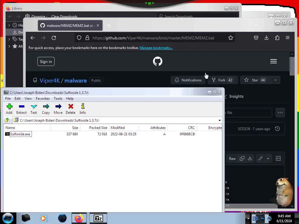Open the View menu in 7-Zip
Image resolution: width=299 pixels, height=224 pixels.
coord(28,99)
